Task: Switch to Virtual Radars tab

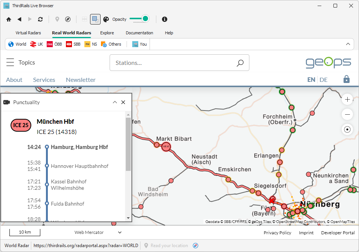Action: [28, 33]
